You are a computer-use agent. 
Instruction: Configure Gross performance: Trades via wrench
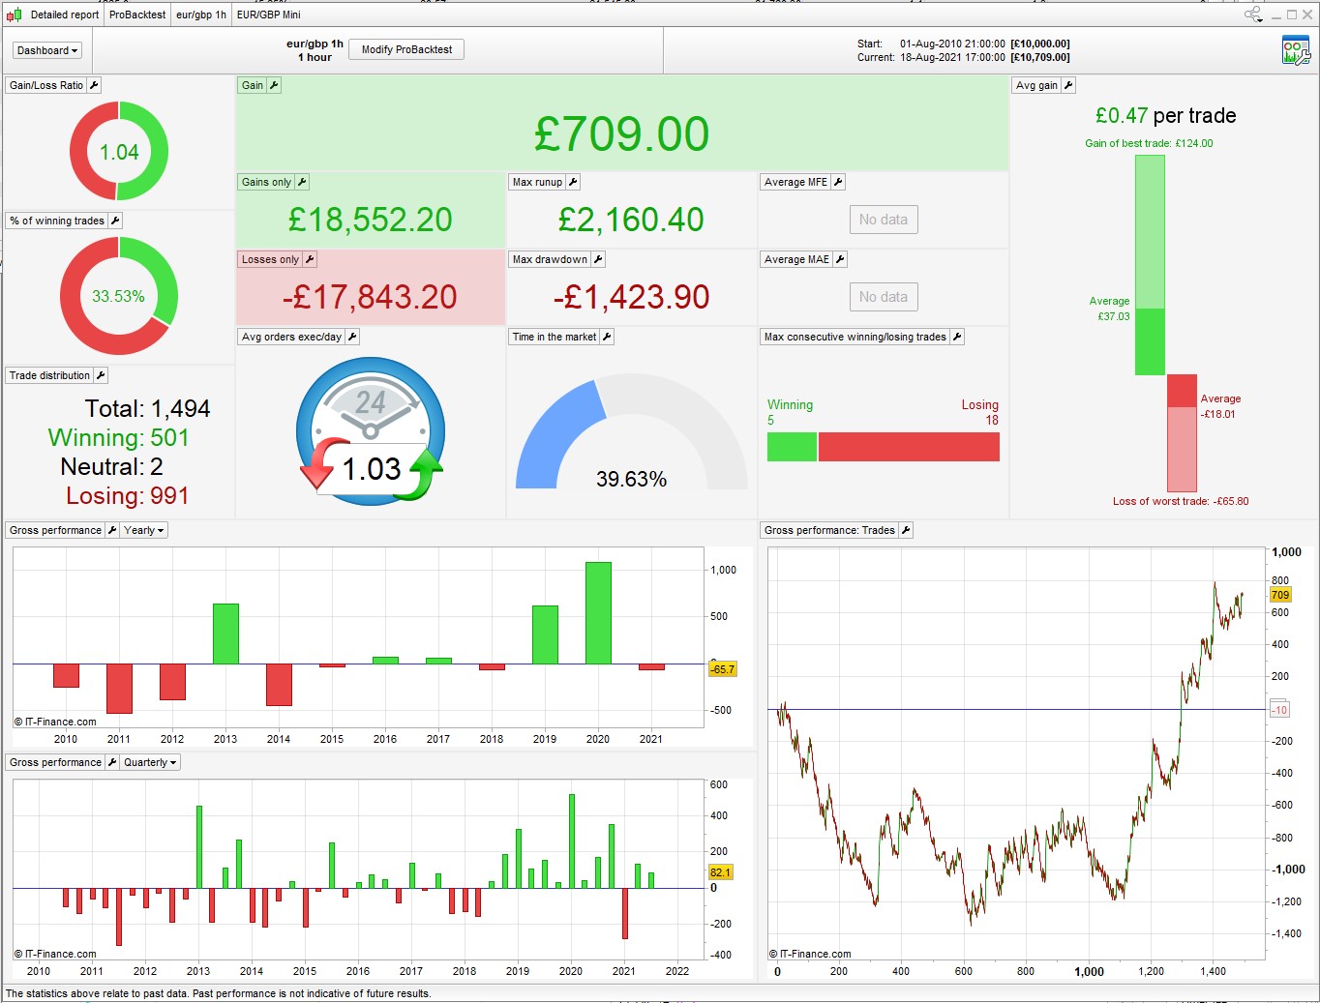[906, 530]
